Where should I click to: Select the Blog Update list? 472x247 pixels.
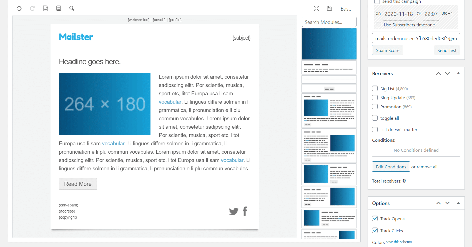(375, 98)
